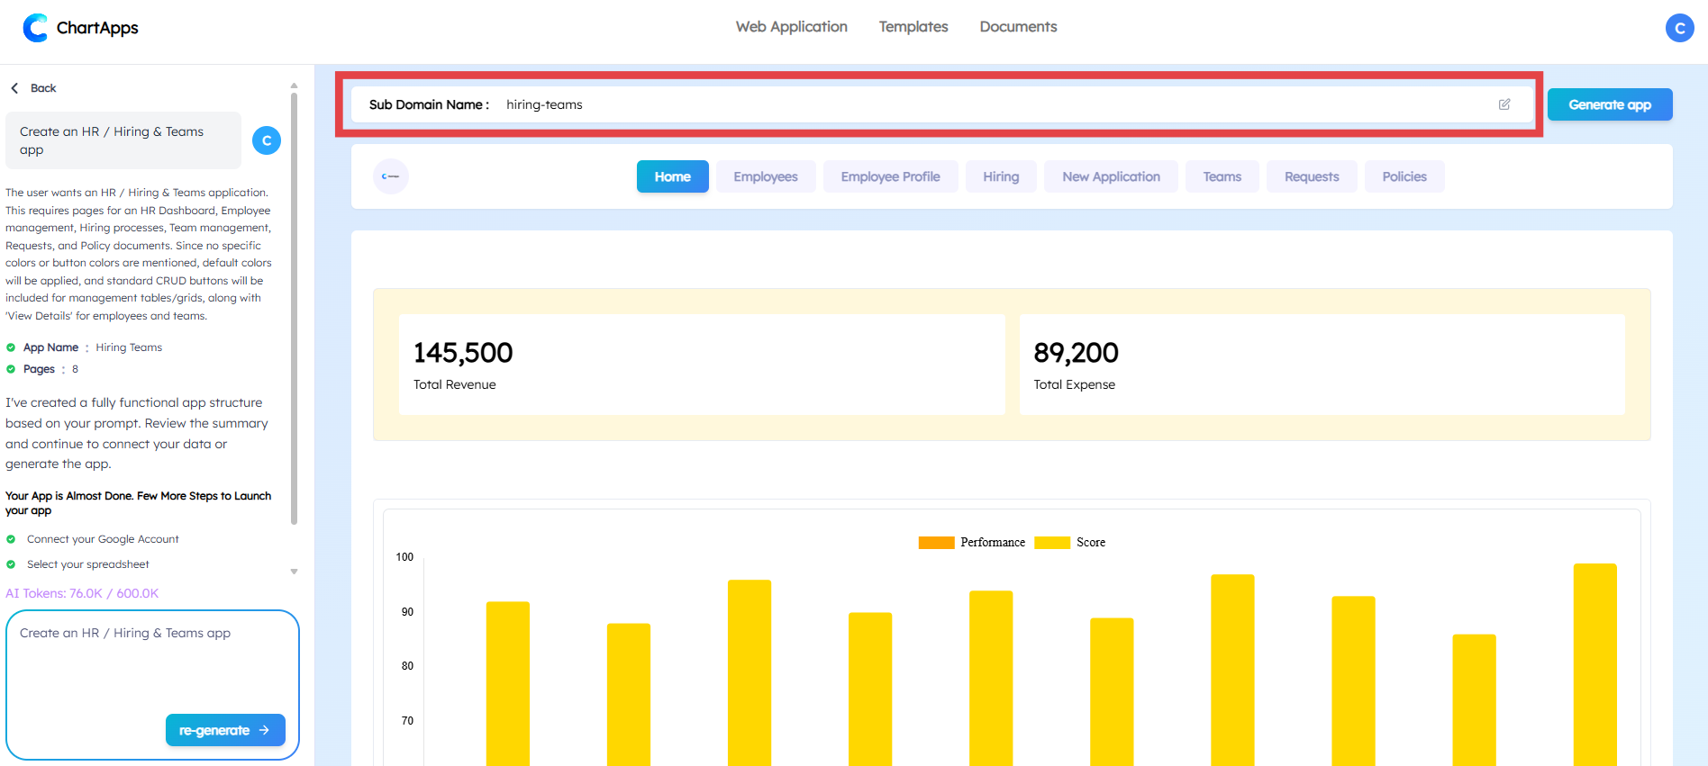Viewport: 1708px width, 766px height.
Task: Click the green check beside App Name
Action: 11,347
